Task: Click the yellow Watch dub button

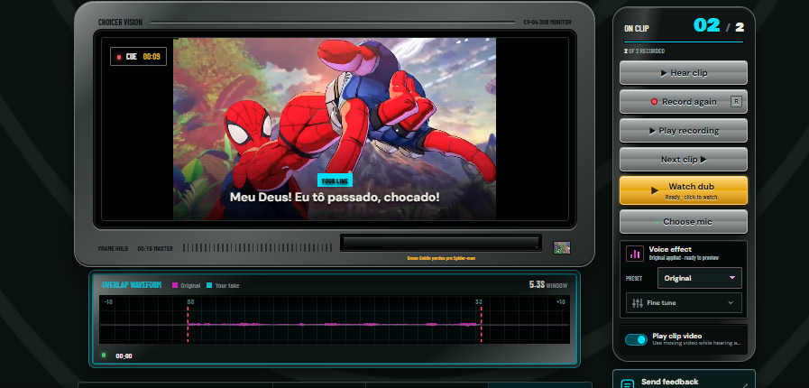Action: tap(683, 190)
